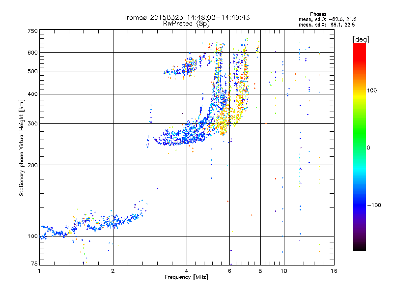Viewport: 393px width, 295px height.
Task: Click the '300' y-axis tick label
Action: pyautogui.click(x=32, y=124)
